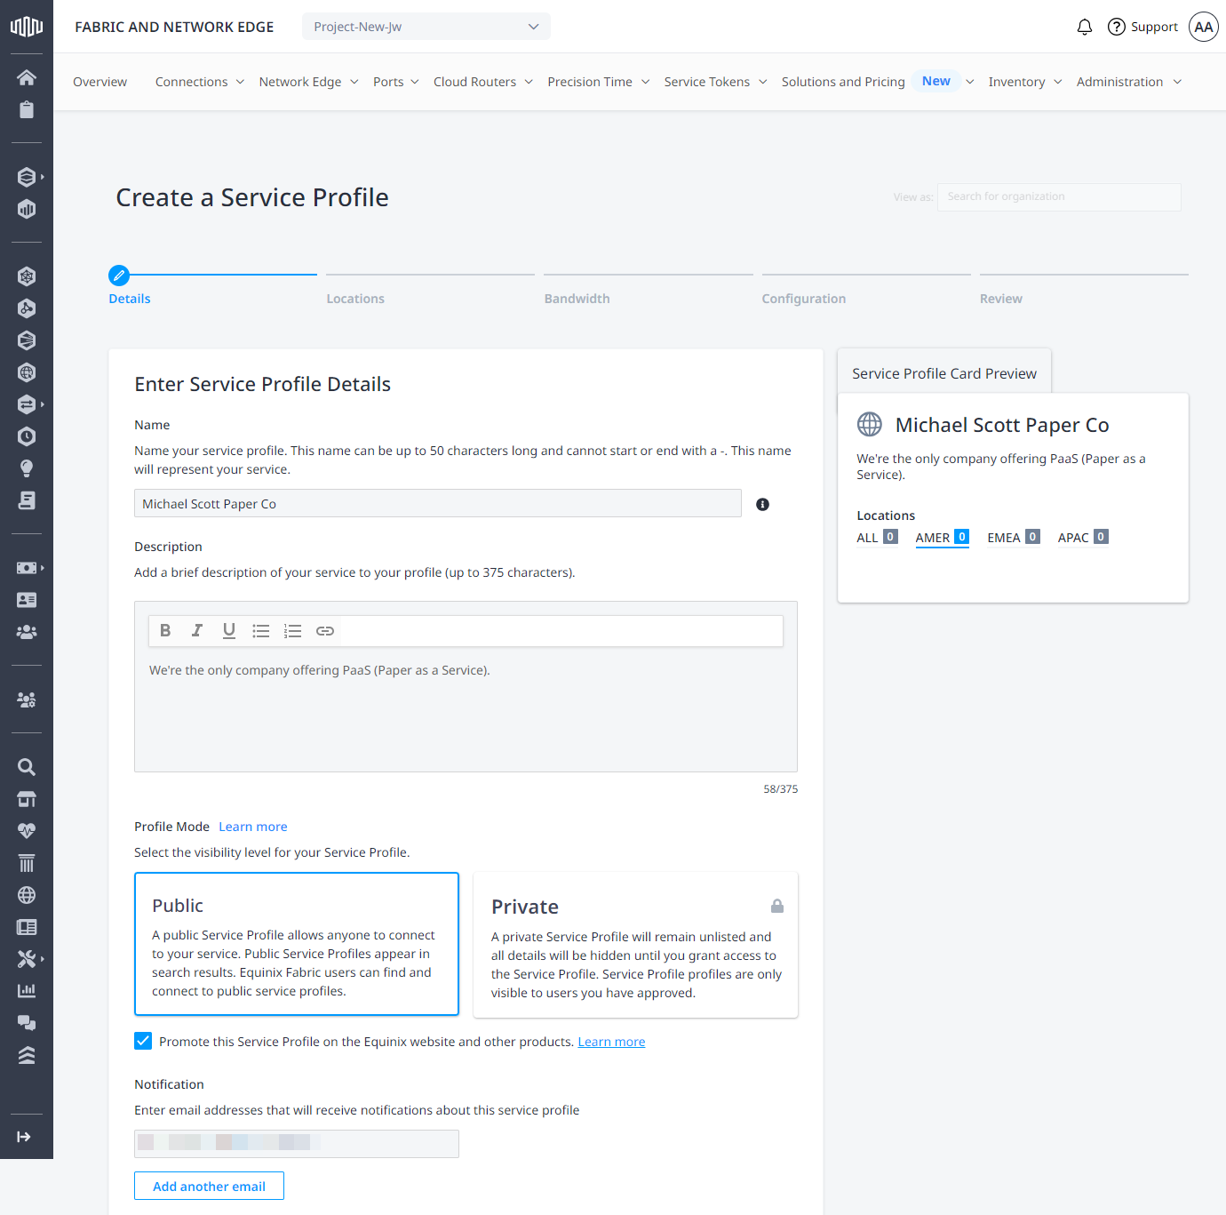Toggle Bold formatting in description editor
This screenshot has width=1226, height=1215.
(x=165, y=630)
